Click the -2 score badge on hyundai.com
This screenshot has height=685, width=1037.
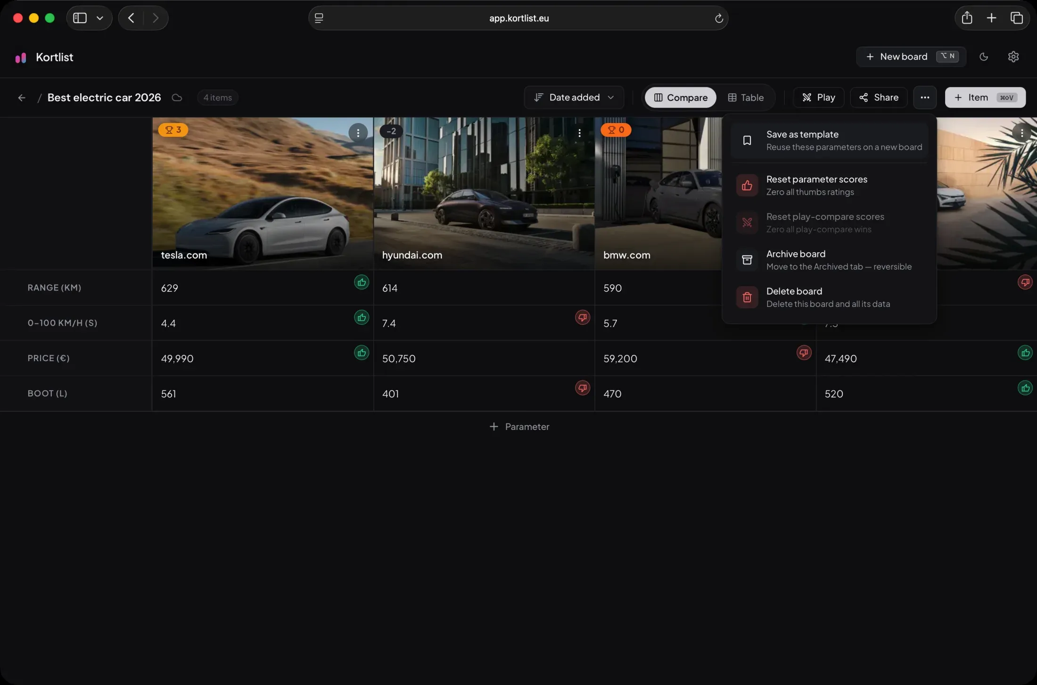[391, 131]
